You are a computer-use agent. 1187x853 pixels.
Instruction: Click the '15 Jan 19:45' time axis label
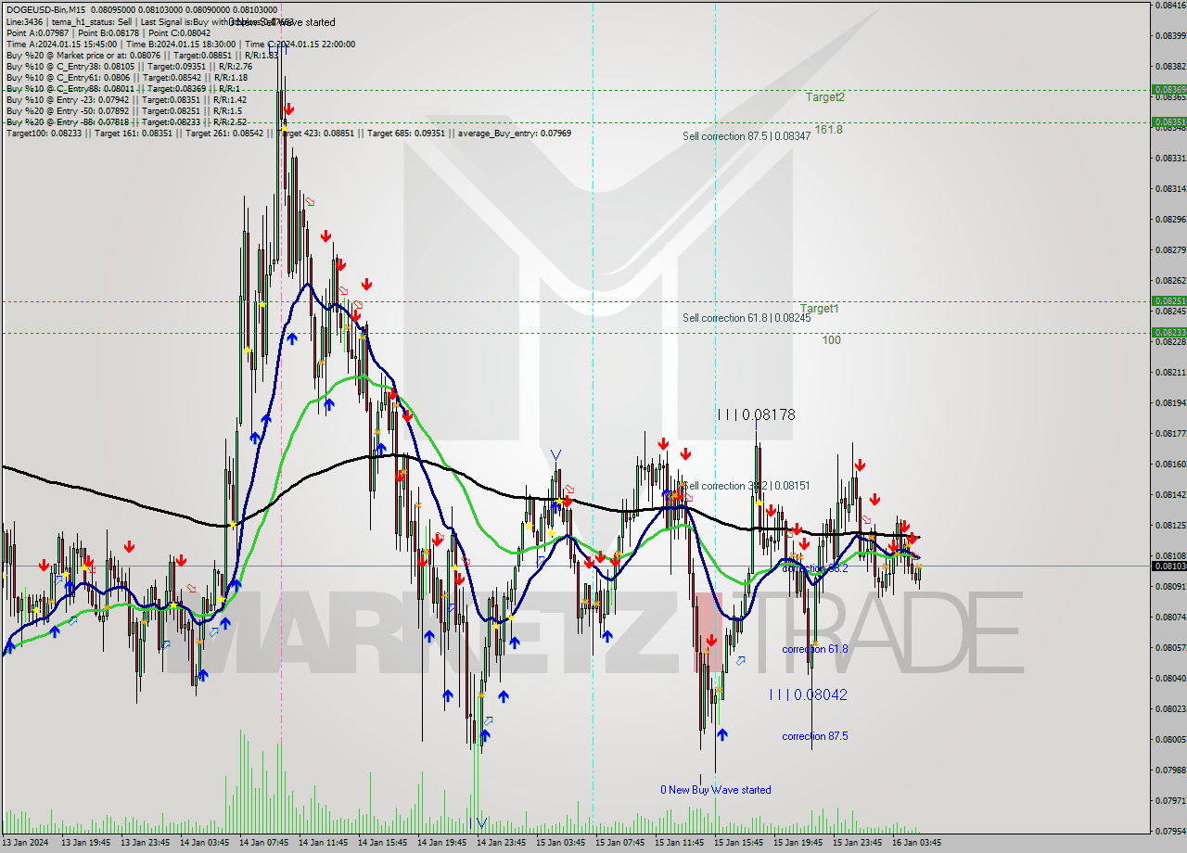[x=798, y=844]
